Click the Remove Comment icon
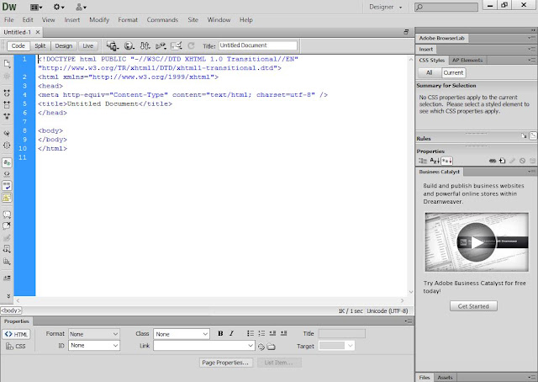 click(7, 225)
